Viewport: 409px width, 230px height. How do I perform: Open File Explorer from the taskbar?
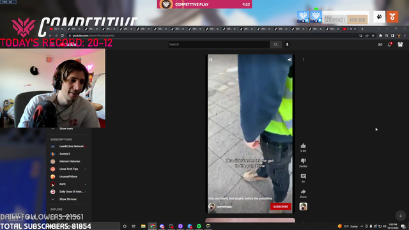(x=143, y=226)
